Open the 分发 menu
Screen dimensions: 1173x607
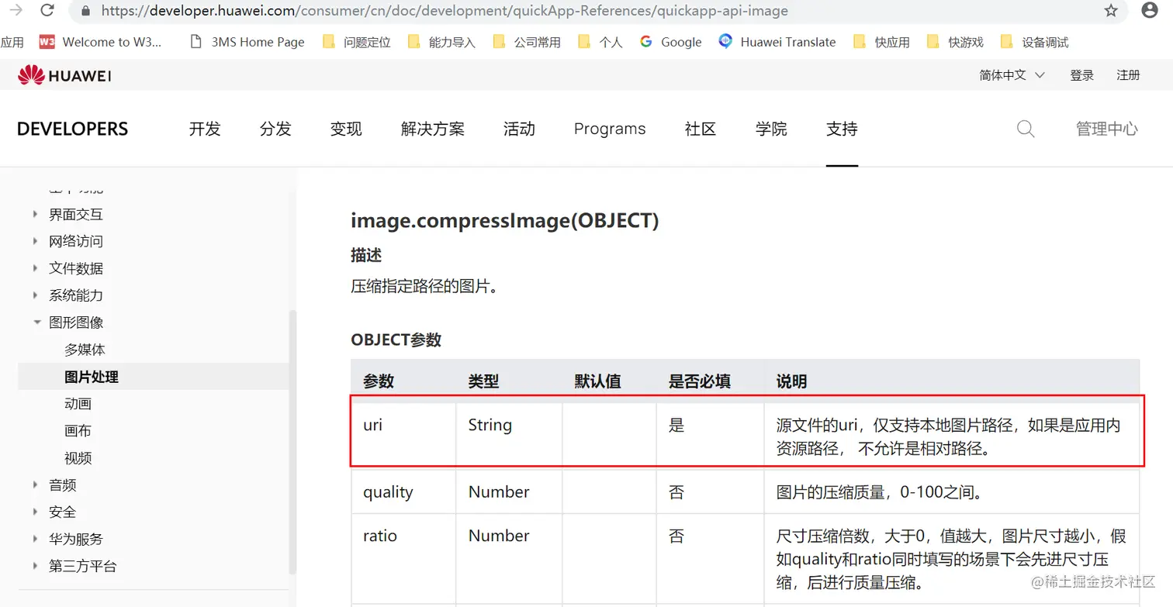point(275,129)
